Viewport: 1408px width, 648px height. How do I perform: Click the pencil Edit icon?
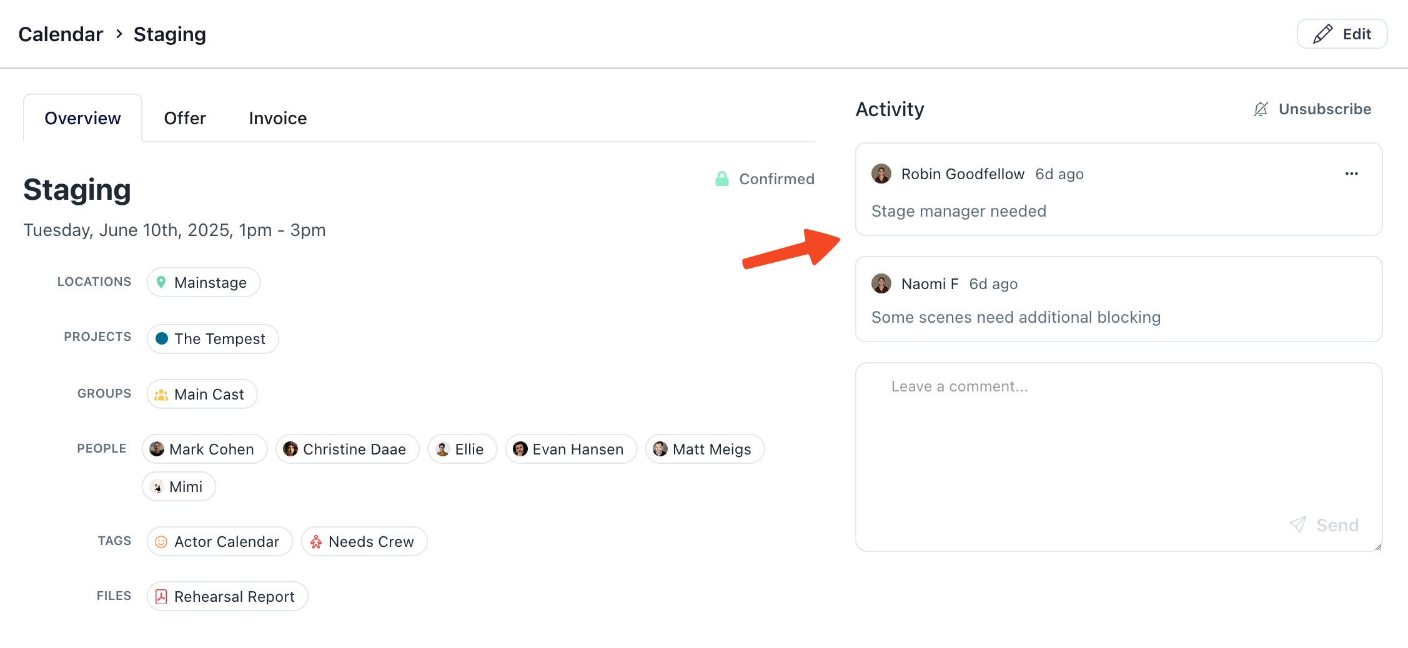coord(1322,34)
